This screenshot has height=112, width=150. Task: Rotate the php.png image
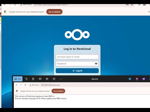tap(26, 79)
